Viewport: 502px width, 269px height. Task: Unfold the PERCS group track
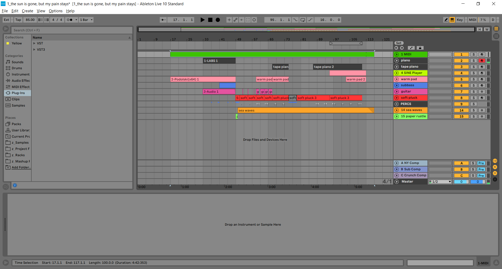397,104
